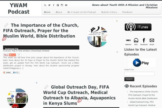
Task: Open the sidebar Facebook icon
Action: tap(144, 42)
